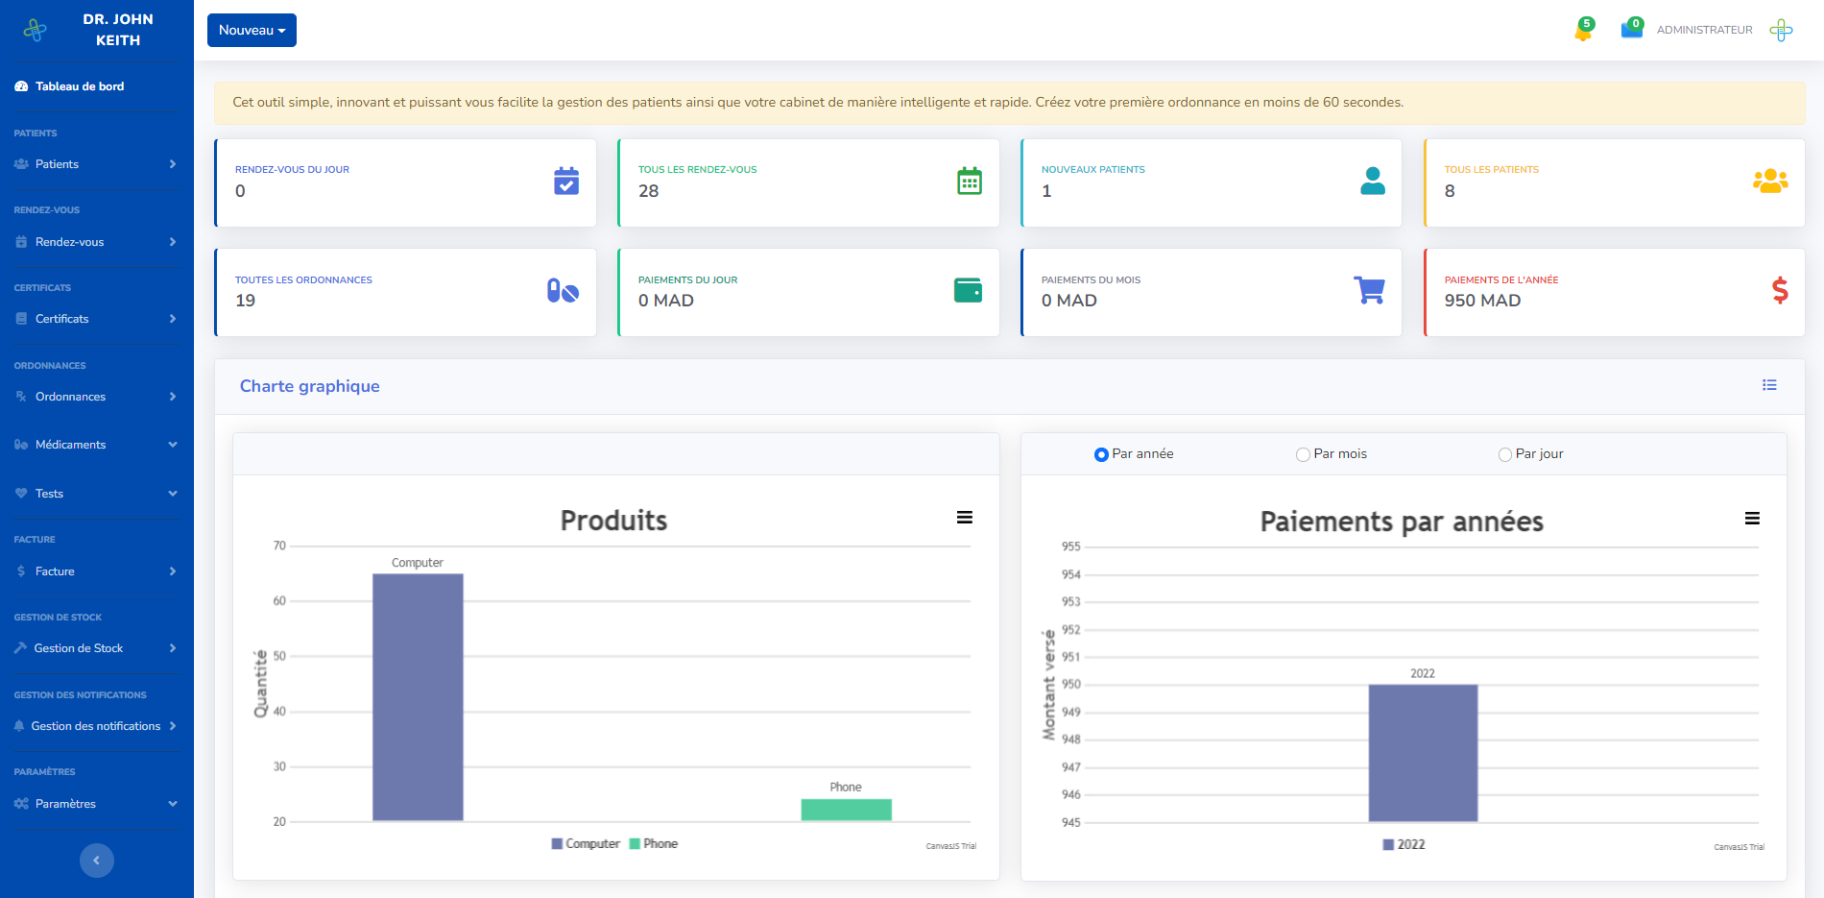Expand the Paramètres sidebar section
Image resolution: width=1824 pixels, height=898 pixels.
point(96,804)
